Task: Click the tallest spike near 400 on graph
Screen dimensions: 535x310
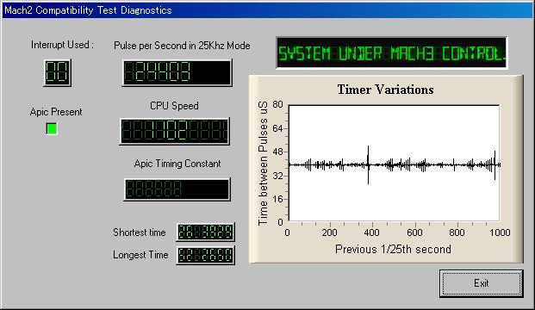Action: (368, 164)
